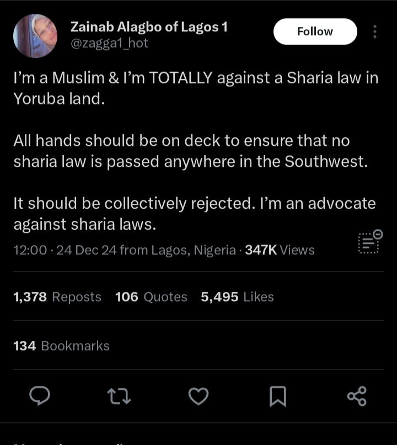
Task: View the 1,378 Reposts list
Action: (x=57, y=297)
